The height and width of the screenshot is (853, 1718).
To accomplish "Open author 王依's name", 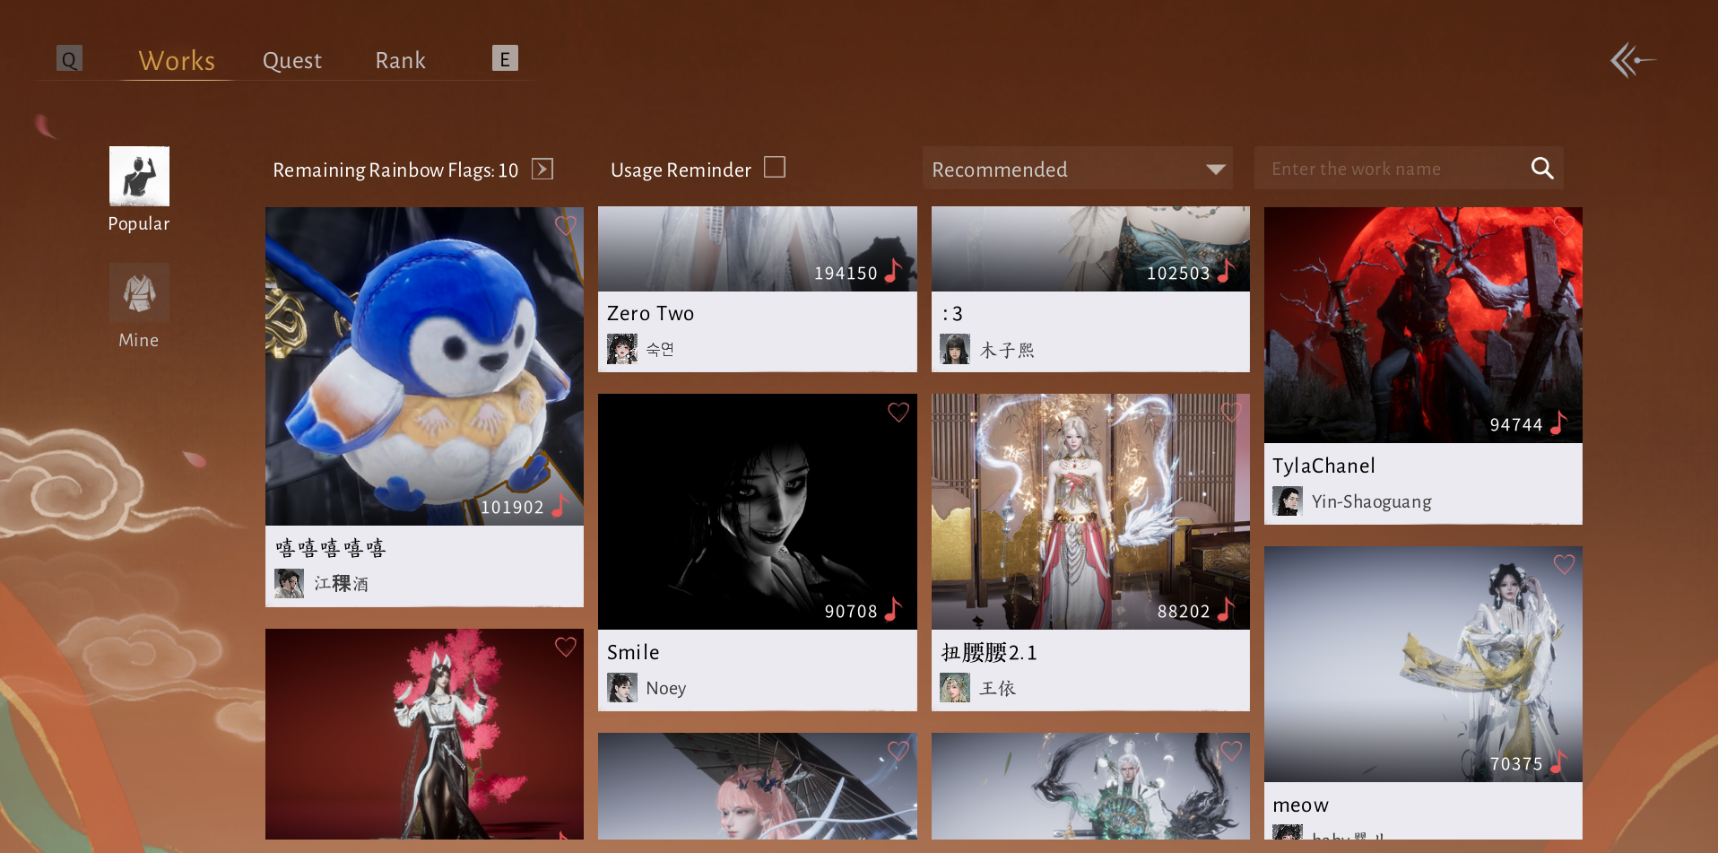I will pyautogui.click(x=997, y=688).
